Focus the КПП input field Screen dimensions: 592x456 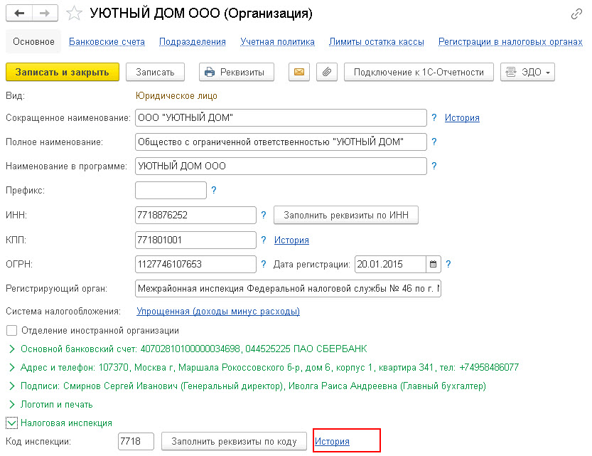point(195,240)
